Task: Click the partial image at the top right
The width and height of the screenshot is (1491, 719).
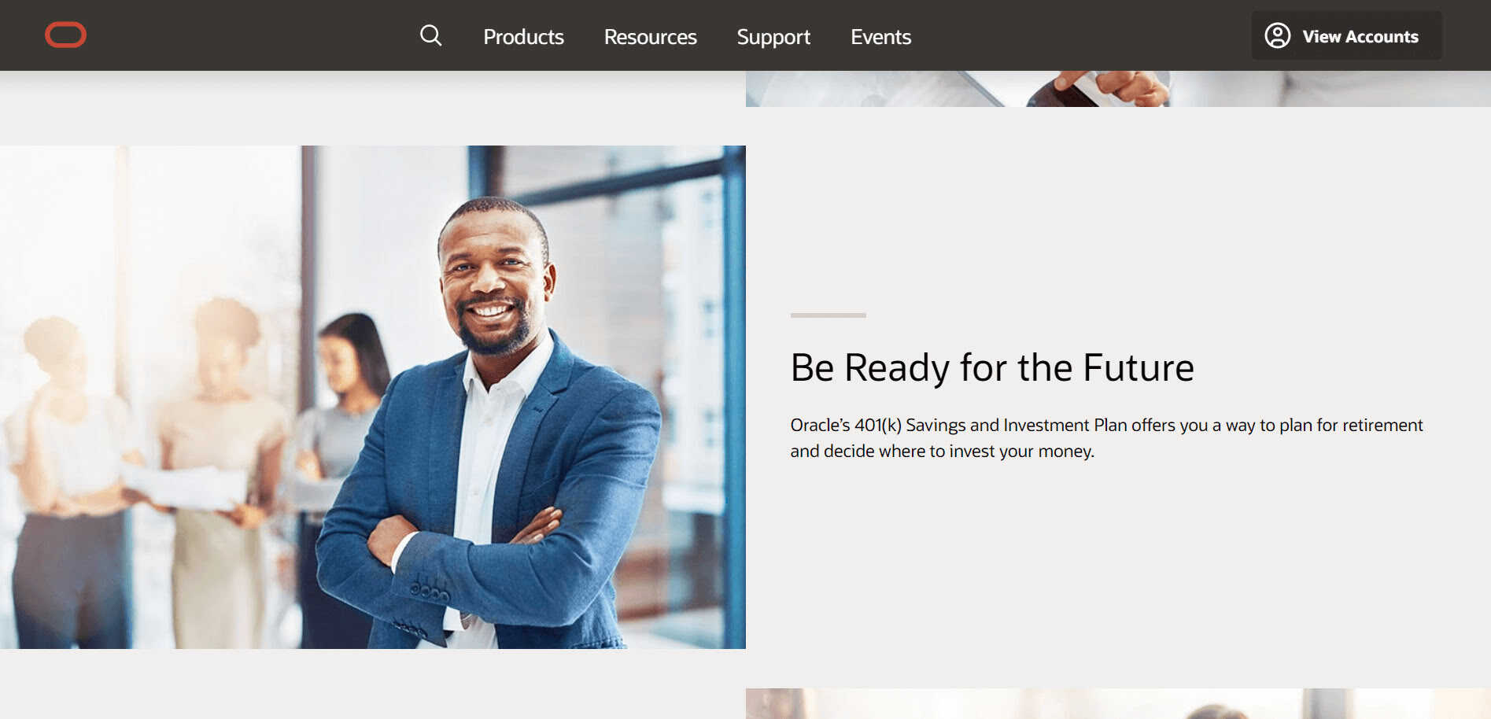Action: [x=1118, y=89]
